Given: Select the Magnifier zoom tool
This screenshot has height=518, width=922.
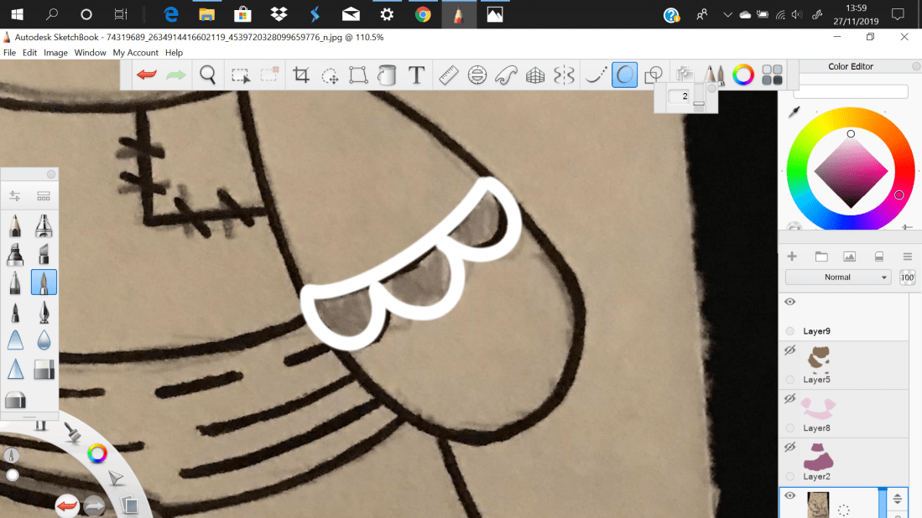Looking at the screenshot, I should [207, 75].
